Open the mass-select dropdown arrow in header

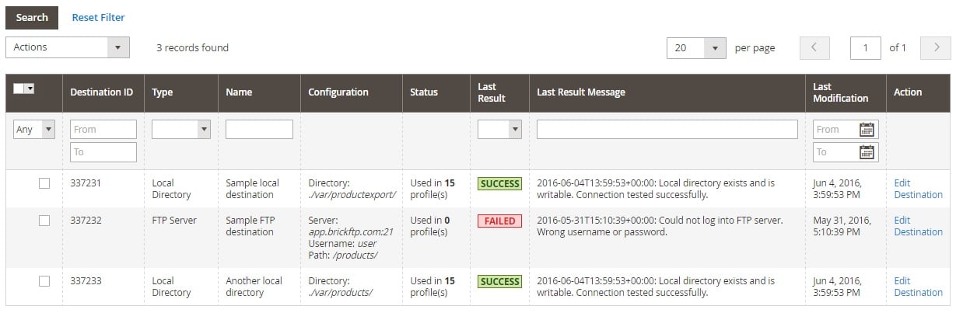pyautogui.click(x=30, y=89)
